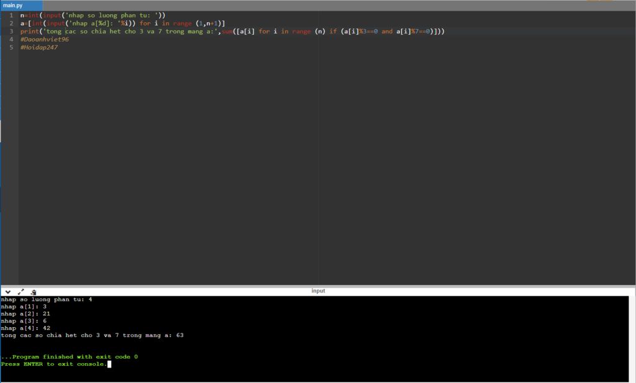Clear the console using the broom icon
Screen dimensions: 636x383
tap(34, 291)
